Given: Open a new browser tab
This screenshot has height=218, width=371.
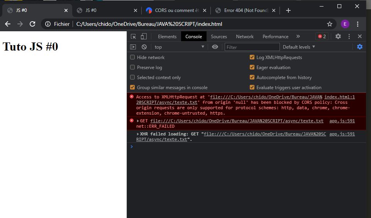Looking at the screenshot, I should [x=288, y=10].
